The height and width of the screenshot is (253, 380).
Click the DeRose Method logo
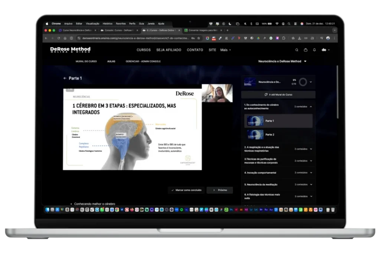coord(70,50)
